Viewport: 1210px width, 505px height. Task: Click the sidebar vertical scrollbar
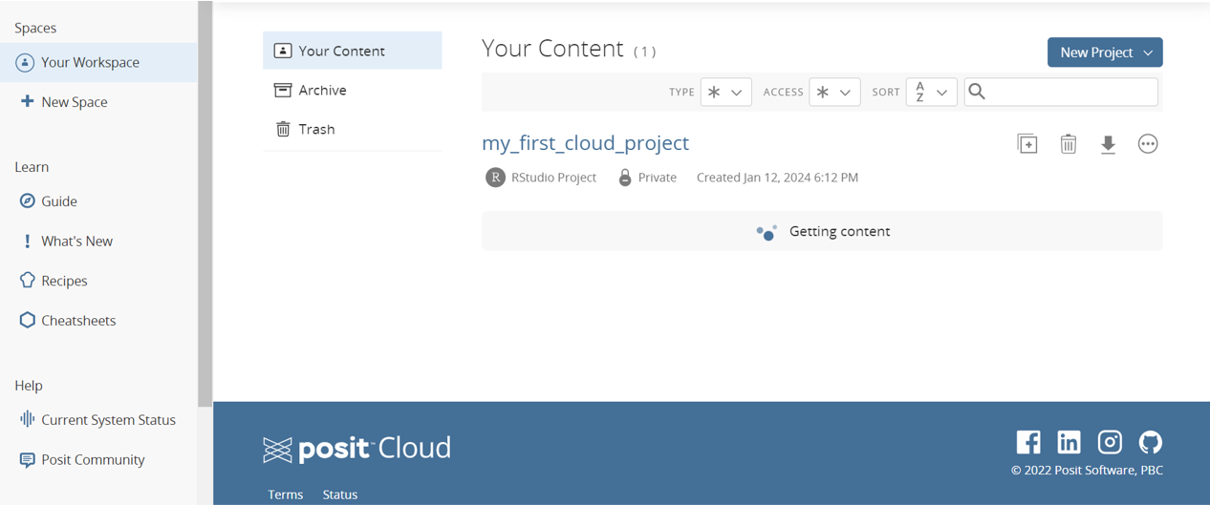point(205,203)
